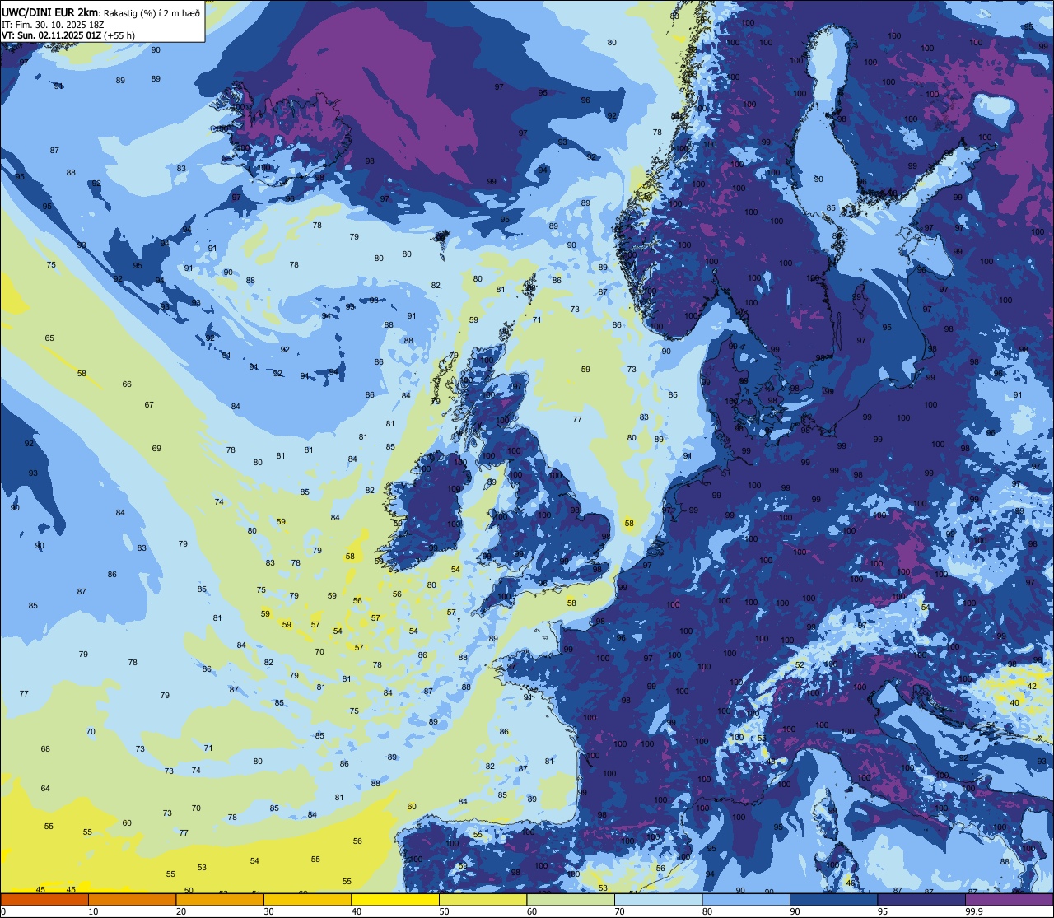
Task: Click the '65' humidity value over the Atlantic
Action: 49,338
